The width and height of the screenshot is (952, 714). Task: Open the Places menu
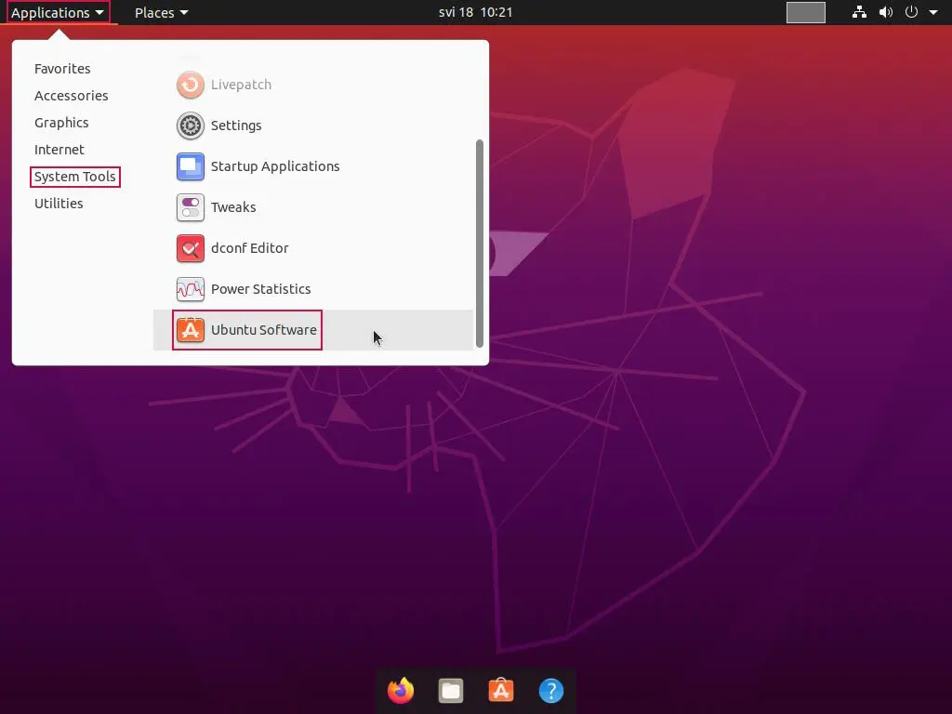(161, 13)
